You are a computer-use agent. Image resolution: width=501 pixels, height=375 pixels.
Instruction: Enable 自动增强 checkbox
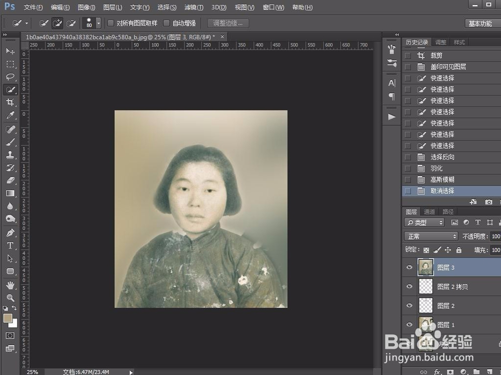pyautogui.click(x=166, y=23)
